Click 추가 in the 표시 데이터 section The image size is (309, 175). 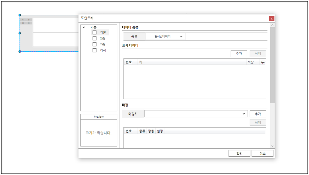tap(239, 53)
